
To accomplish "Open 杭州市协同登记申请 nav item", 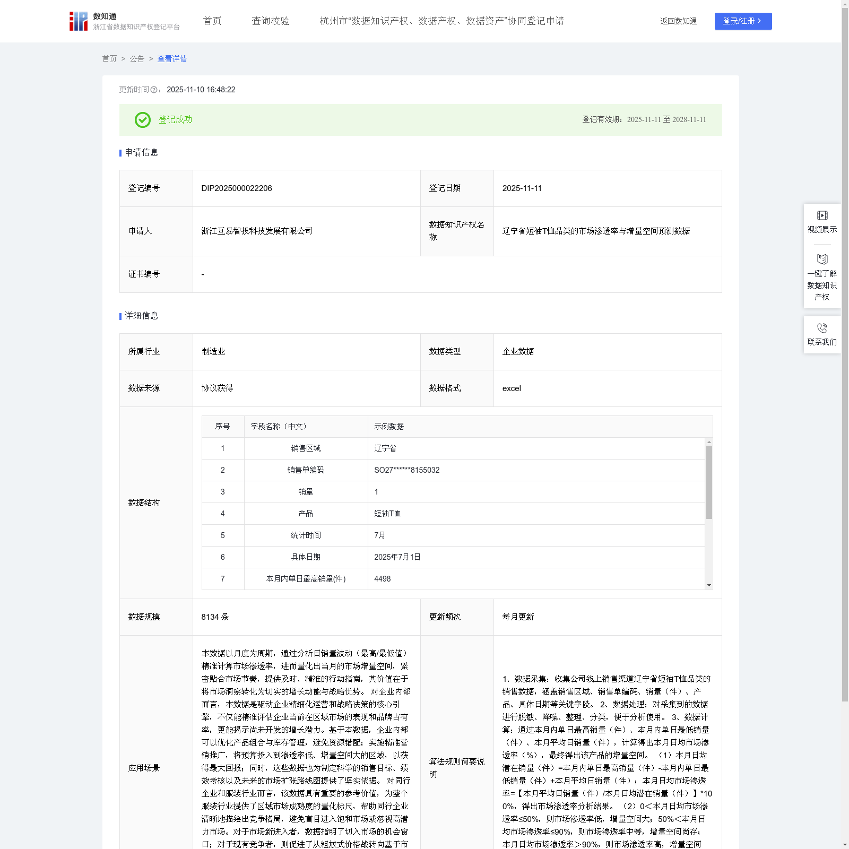I will click(442, 21).
